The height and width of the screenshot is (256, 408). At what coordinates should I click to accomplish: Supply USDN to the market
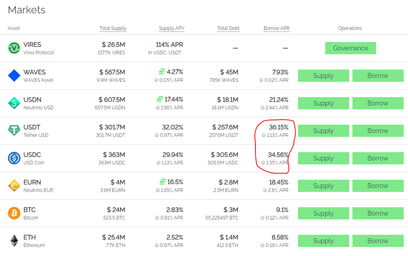323,103
